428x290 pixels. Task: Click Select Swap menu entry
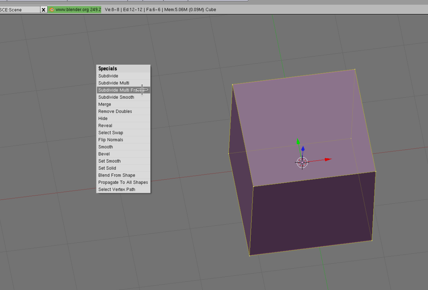point(124,132)
